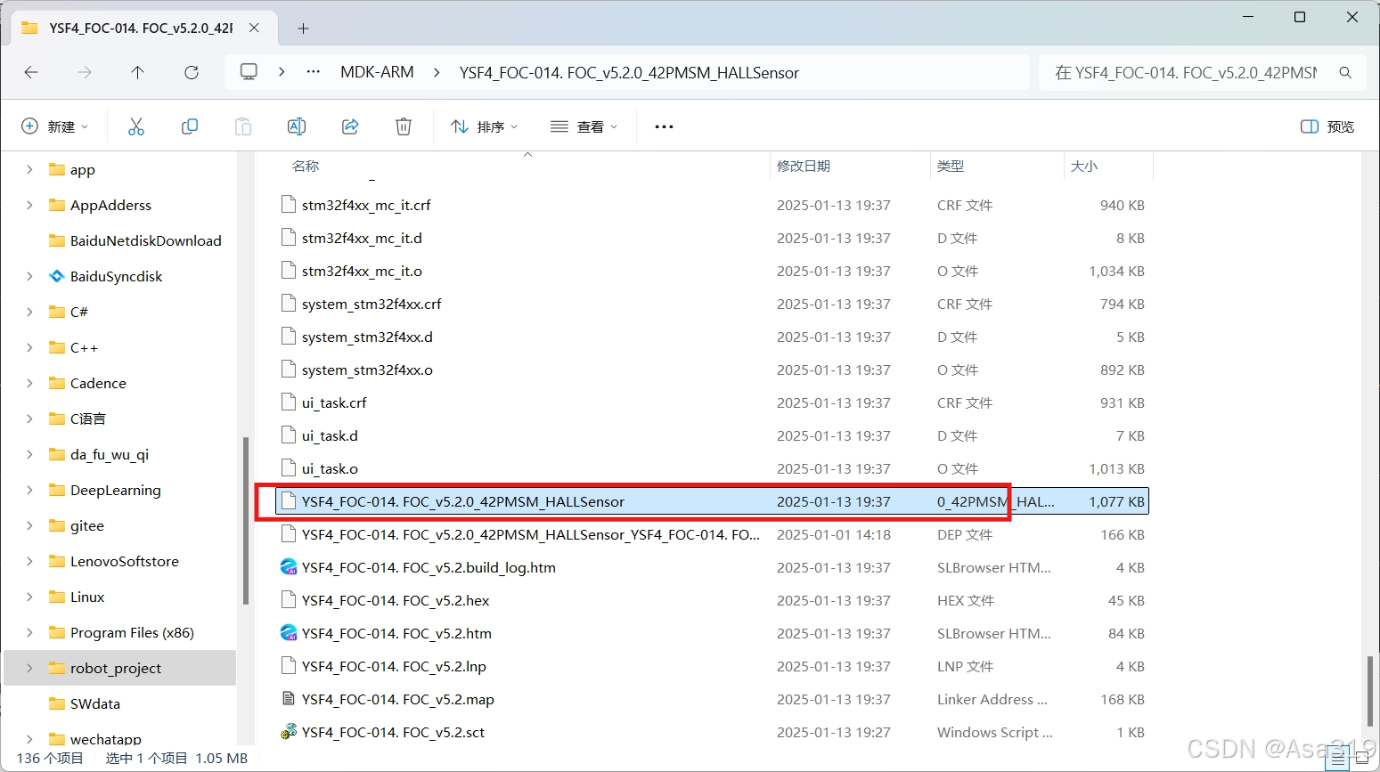The width and height of the screenshot is (1380, 772).
Task: Expand the robot_project folder in sidebar
Action: [29, 668]
